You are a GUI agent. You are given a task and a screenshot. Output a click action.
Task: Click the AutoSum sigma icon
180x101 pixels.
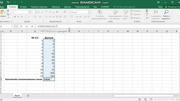(x=147, y=11)
